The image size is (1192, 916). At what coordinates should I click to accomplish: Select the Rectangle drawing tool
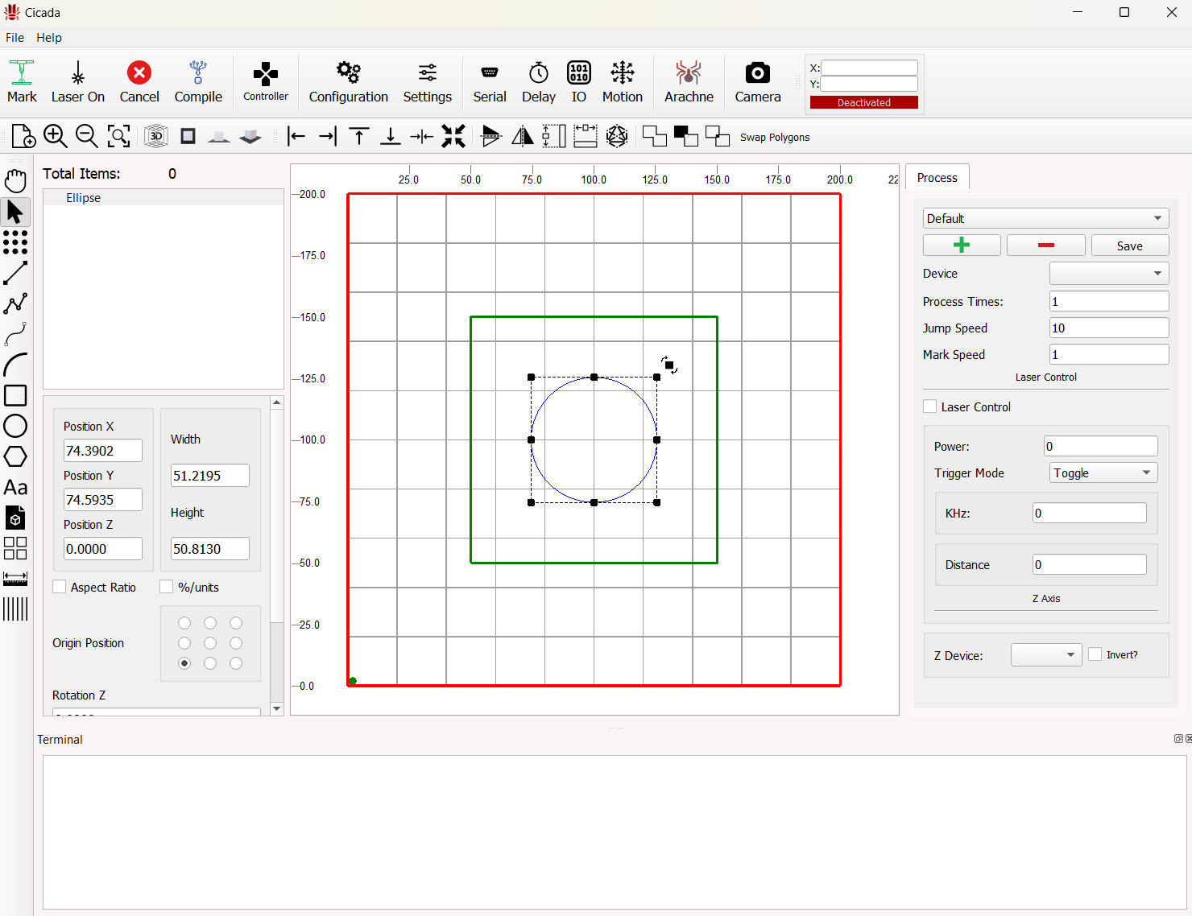[15, 395]
